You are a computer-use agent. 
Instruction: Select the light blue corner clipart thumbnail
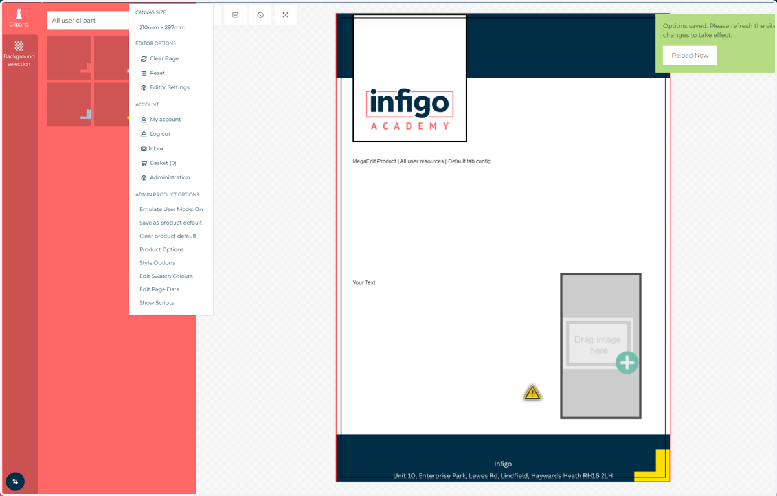[x=69, y=104]
